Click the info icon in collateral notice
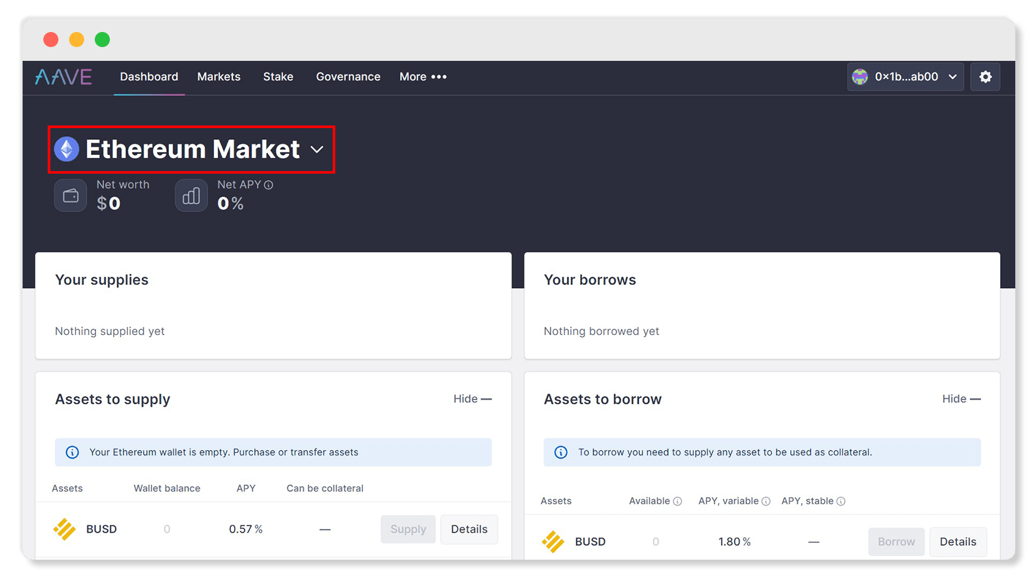The width and height of the screenshot is (1036, 581). click(x=561, y=452)
